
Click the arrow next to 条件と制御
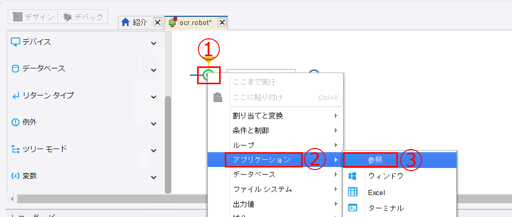[336, 130]
